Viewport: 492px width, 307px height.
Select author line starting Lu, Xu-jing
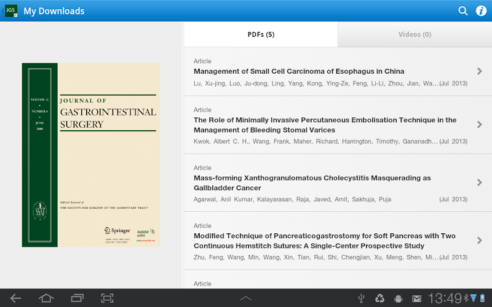tap(315, 84)
